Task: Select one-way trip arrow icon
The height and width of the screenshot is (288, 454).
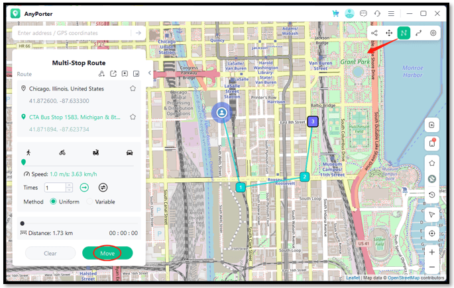Action: pyautogui.click(x=84, y=188)
